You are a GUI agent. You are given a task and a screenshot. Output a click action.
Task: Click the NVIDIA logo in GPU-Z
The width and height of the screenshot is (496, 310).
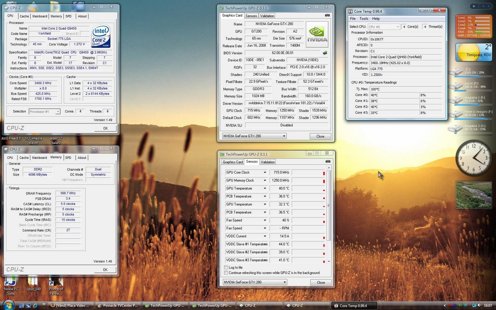pyautogui.click(x=317, y=34)
